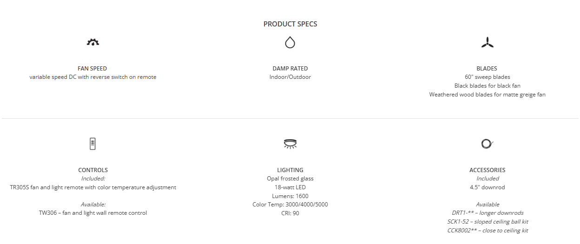Click the Color Temp 3000/4000/5000 line

click(290, 205)
